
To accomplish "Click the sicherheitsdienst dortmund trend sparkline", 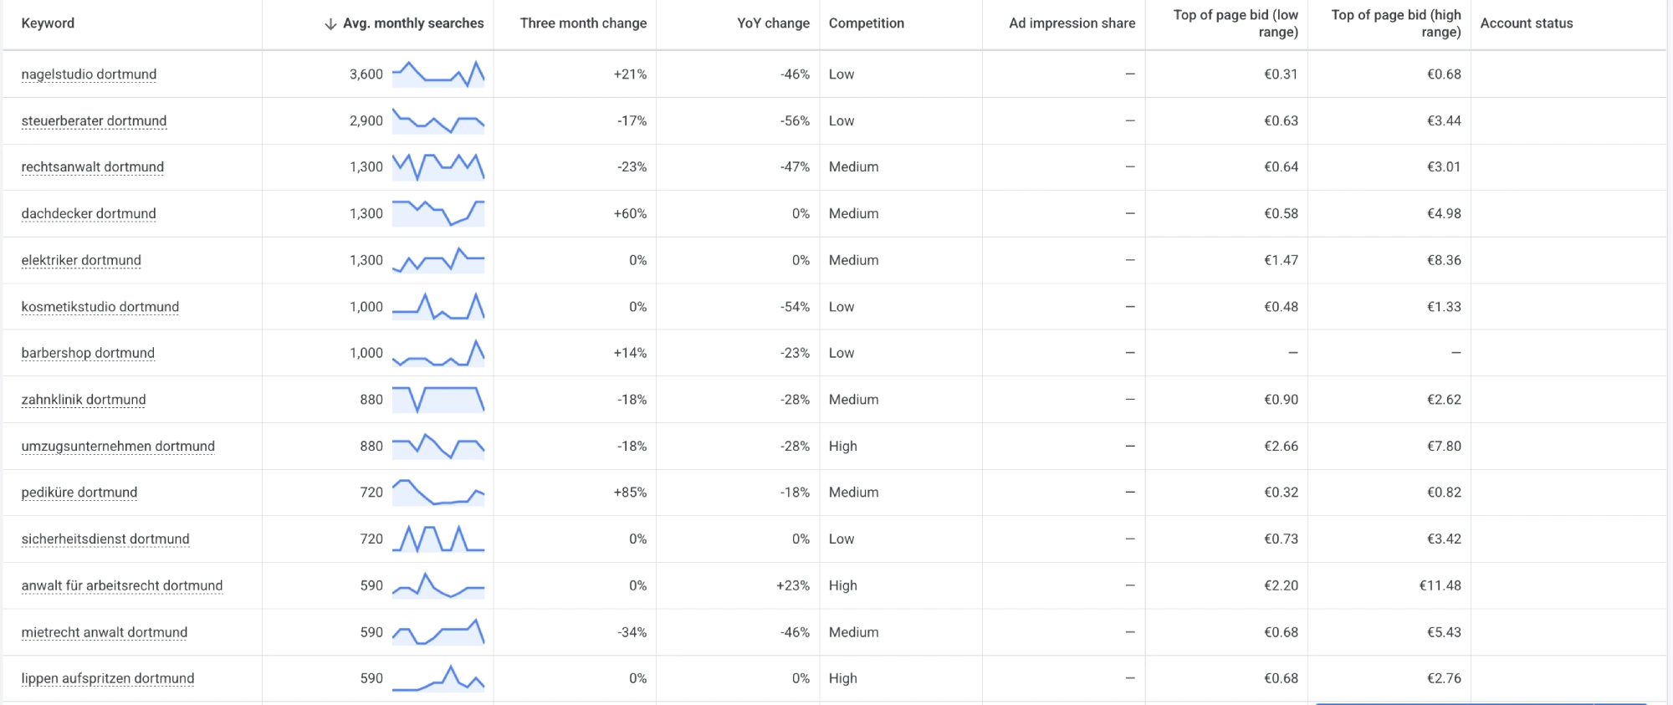I will [x=438, y=539].
